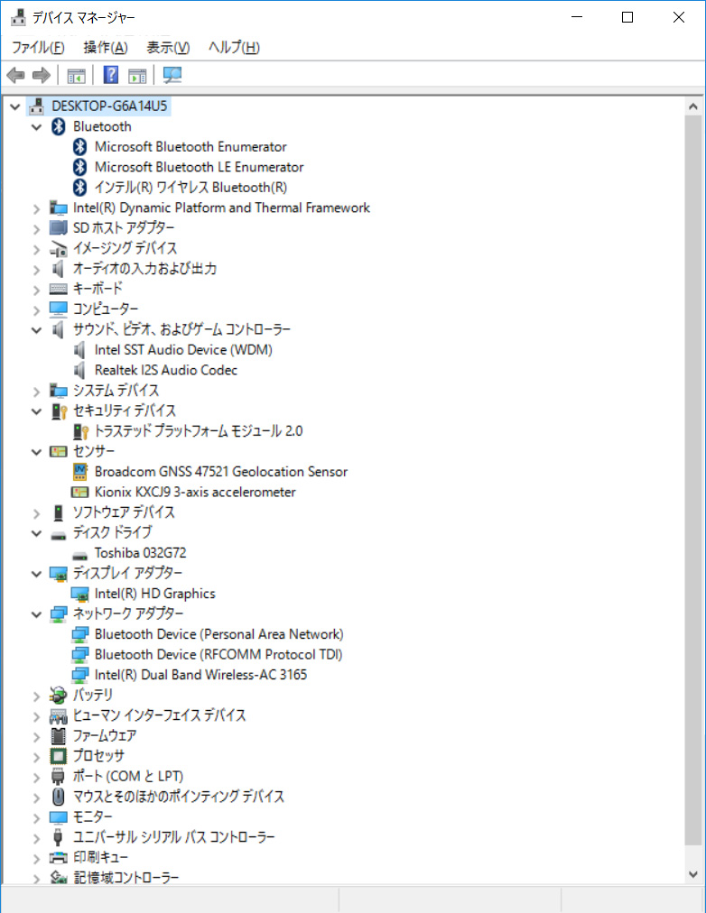This screenshot has height=913, width=706.
Task: Click the Intel(R) HD Graphics display adapter icon
Action: click(79, 594)
